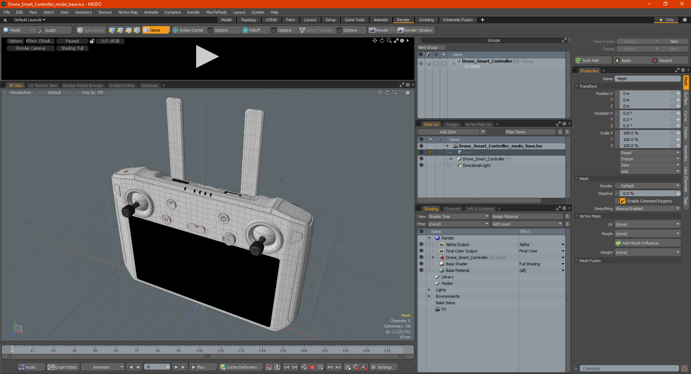
Task: Jump to last frame
Action: click(184, 367)
